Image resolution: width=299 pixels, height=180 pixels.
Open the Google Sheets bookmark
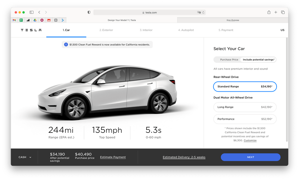click(21, 20)
